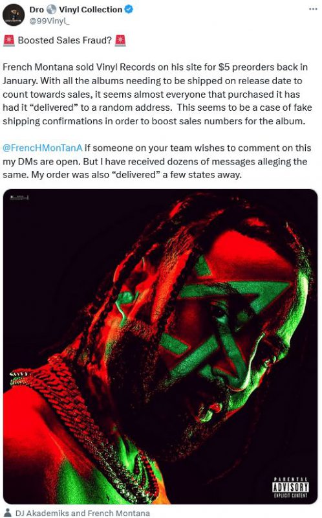Click 'Vinyl Collection' in the display name

point(91,10)
